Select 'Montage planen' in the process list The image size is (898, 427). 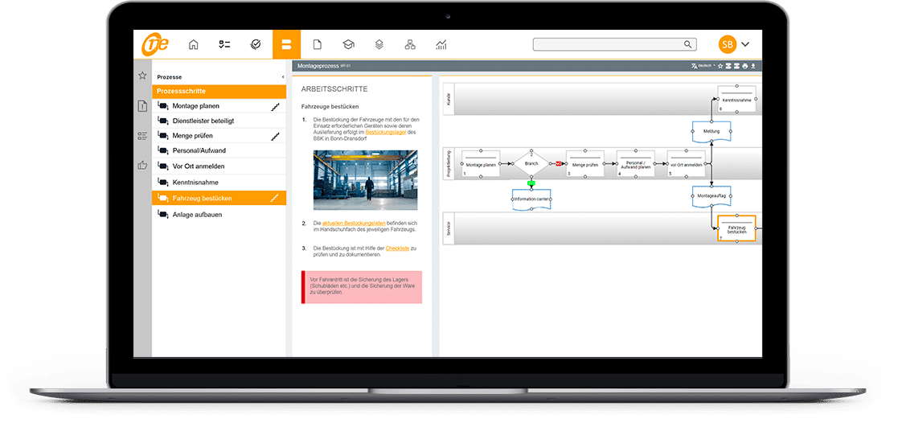click(195, 106)
